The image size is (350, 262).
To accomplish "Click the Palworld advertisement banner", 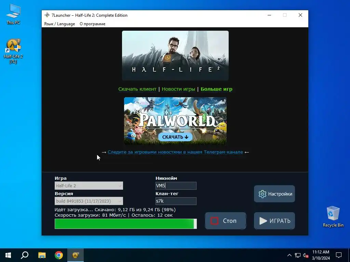I will tap(175, 121).
